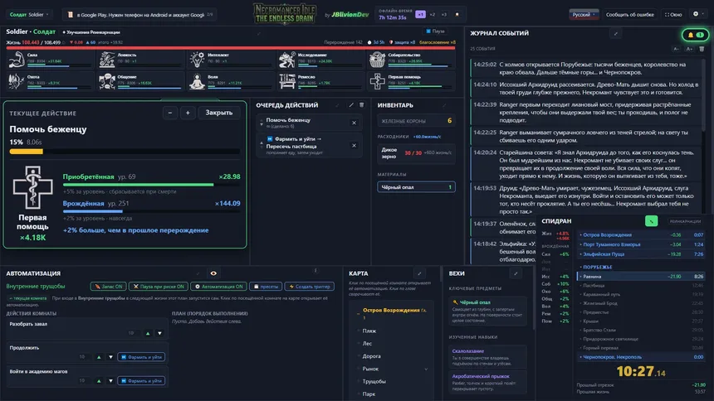Click the scroll news icon in top banner
Image resolution: width=714 pixels, height=401 pixels.
(70, 15)
